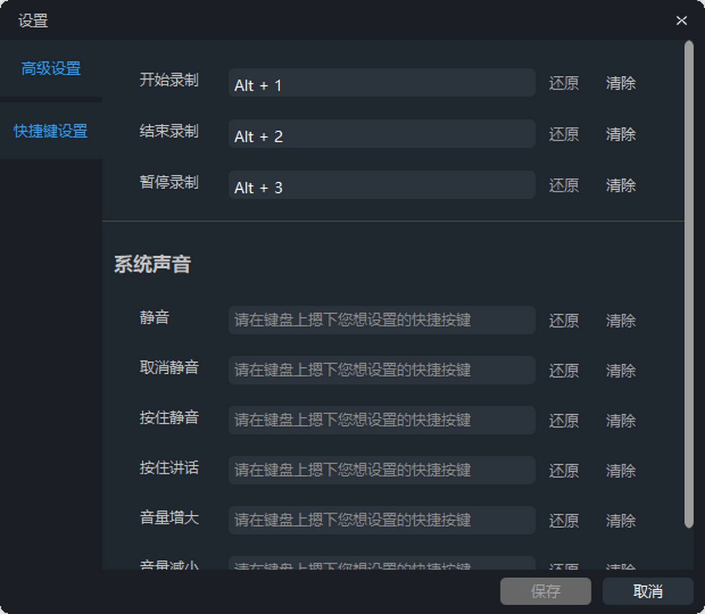Open the 高级设置 tab
The image size is (705, 614).
click(51, 69)
